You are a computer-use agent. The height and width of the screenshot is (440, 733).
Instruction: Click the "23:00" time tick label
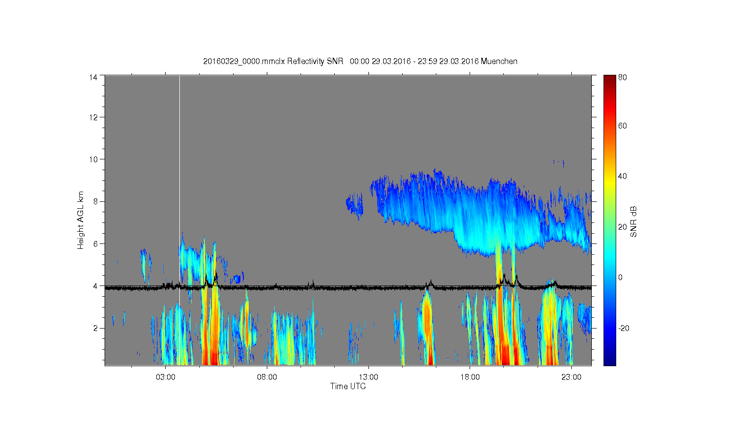click(x=571, y=377)
